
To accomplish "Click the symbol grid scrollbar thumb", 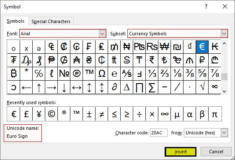I will tap(224, 76).
